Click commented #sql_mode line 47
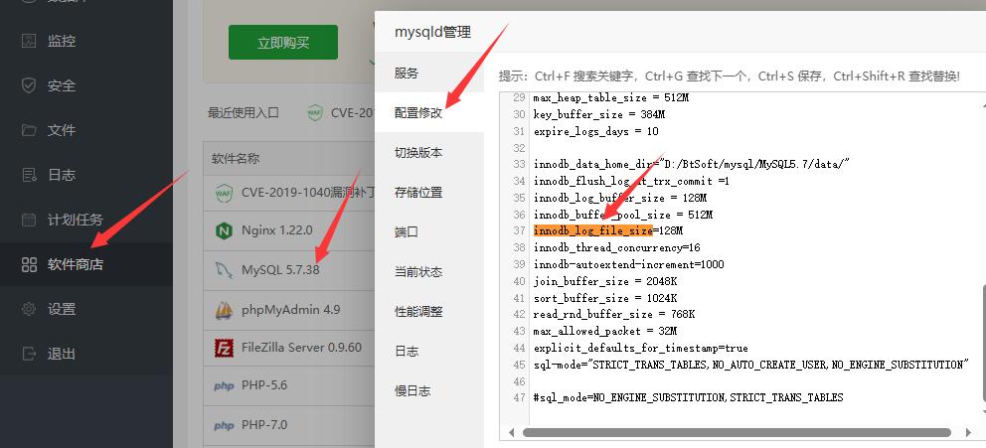The image size is (986, 448). 689,397
